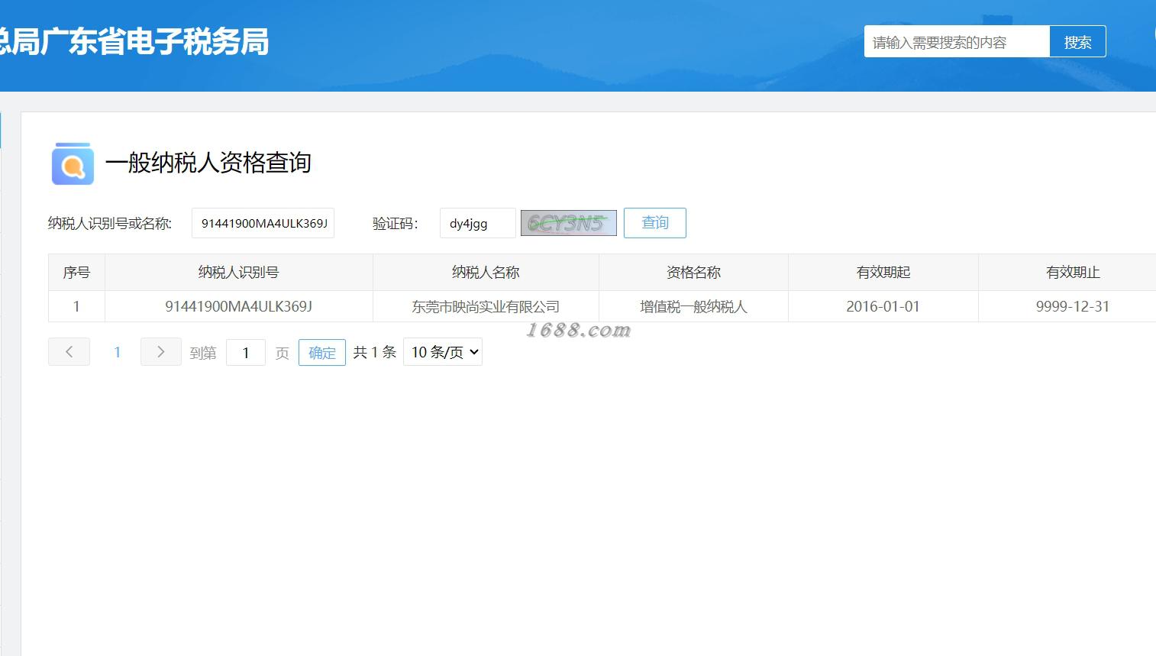Select cell 91441900MA4ULK369J in results table
This screenshot has height=656, width=1156.
239,306
